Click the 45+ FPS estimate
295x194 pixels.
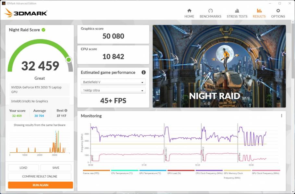pos(113,101)
